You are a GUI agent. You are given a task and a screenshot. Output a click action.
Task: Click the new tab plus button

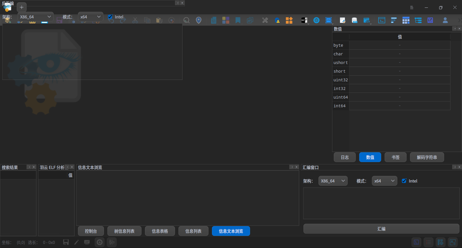pos(22,7)
